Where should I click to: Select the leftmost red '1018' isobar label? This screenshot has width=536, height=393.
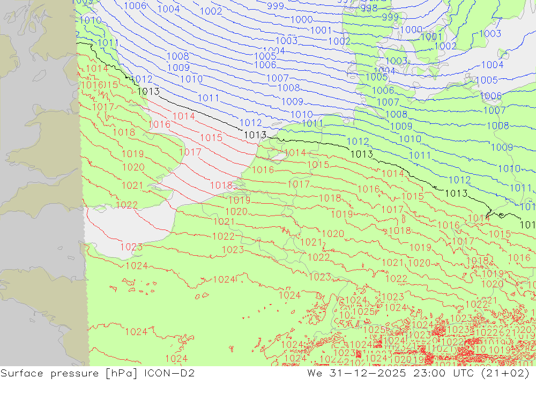124,132
